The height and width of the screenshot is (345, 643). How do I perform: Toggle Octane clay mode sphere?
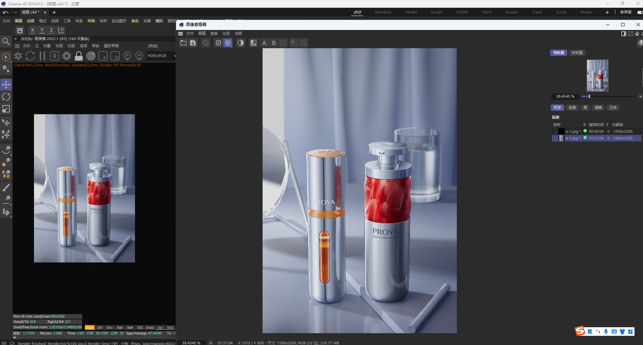(91, 56)
